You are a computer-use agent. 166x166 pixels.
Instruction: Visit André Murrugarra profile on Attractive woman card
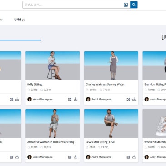point(43,157)
